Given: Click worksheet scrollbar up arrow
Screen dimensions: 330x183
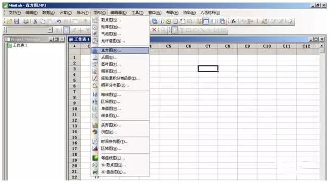Looking at the screenshot, I should click(322, 46).
